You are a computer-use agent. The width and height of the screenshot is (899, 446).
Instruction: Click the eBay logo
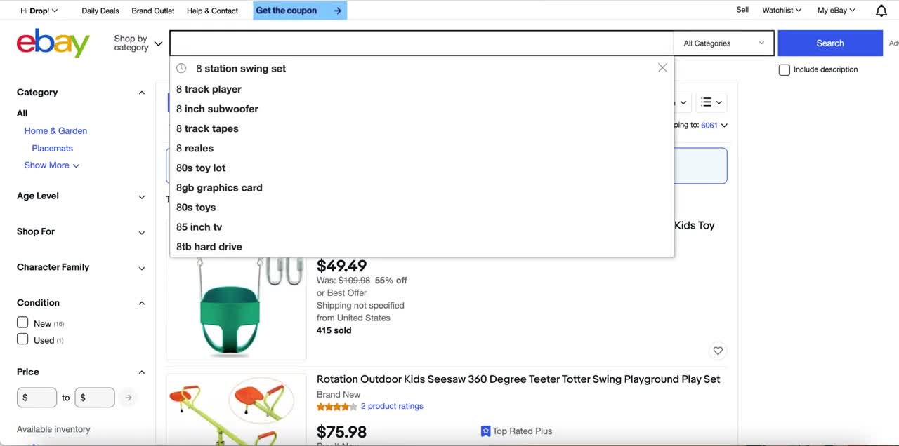point(53,43)
